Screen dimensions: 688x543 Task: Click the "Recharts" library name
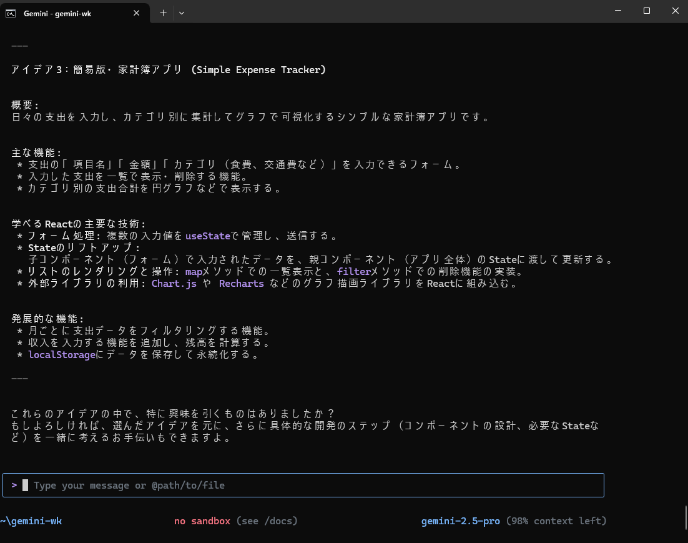241,284
